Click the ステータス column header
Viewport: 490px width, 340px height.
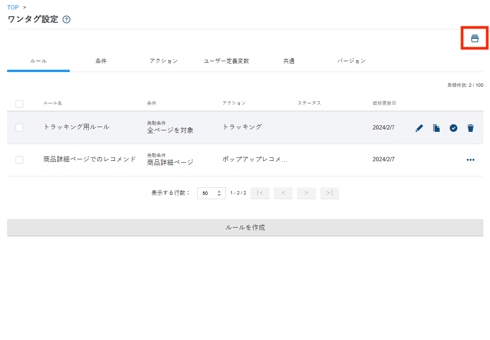click(x=309, y=103)
